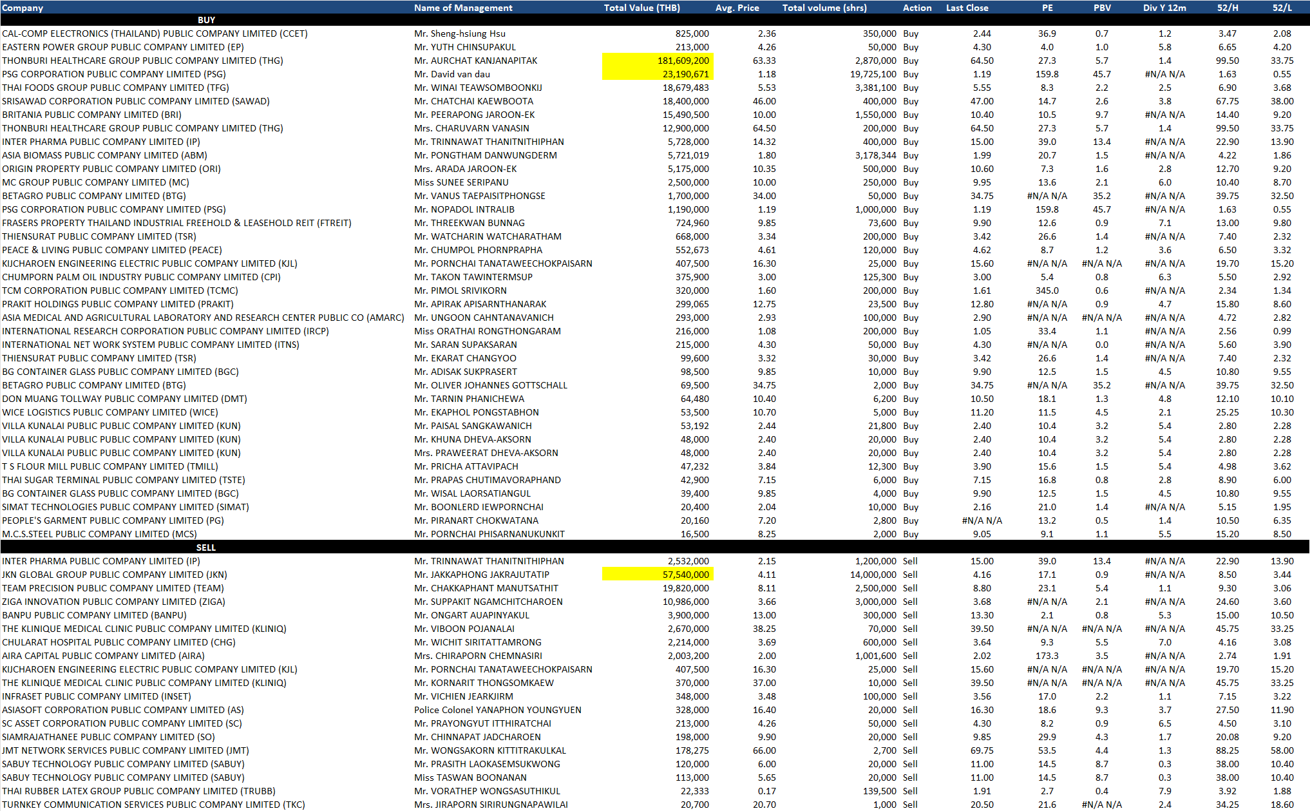Select BANPU PUBLIC COMPANY LIMITED cell
1310x811 pixels.
(94, 615)
